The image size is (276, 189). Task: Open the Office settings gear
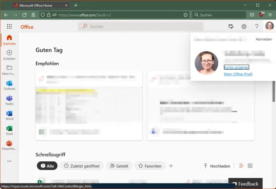[x=244, y=26]
